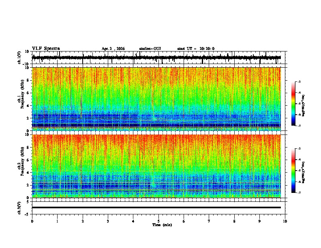The width and height of the screenshot is (321, 248).
Task: Click the ch.1 color scale bar
Action: coord(293,104)
